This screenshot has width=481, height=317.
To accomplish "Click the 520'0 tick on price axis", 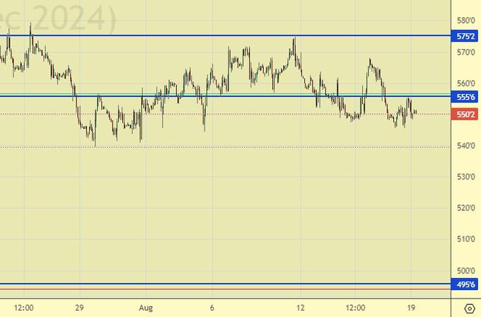I will 465,207.
